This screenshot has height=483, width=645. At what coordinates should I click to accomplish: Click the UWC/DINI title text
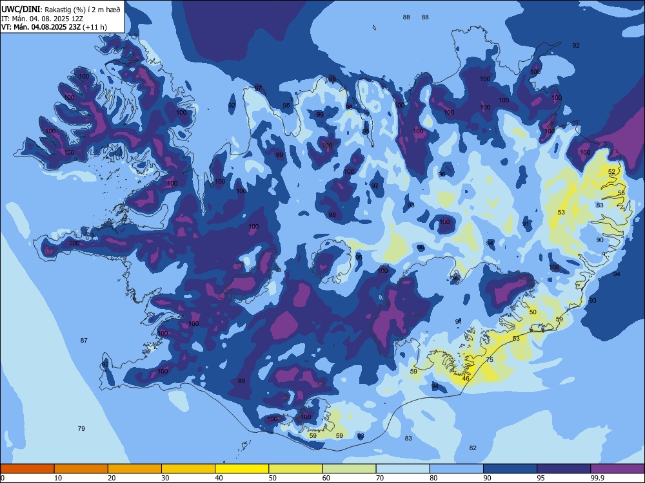click(21, 9)
